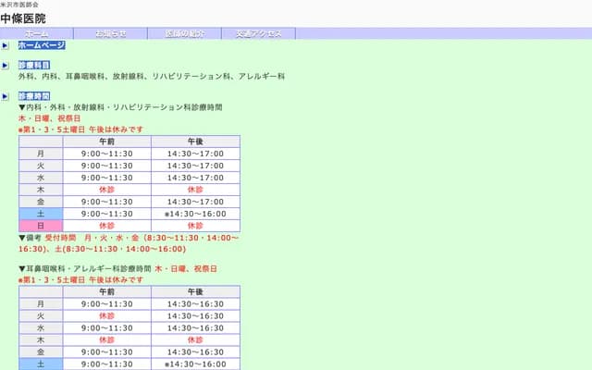Go to the 交通アクセス tab
592x370 pixels.
click(x=258, y=33)
